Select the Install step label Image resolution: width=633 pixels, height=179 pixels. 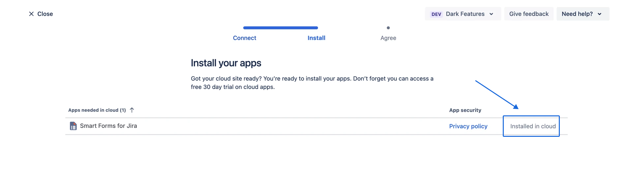pos(316,38)
